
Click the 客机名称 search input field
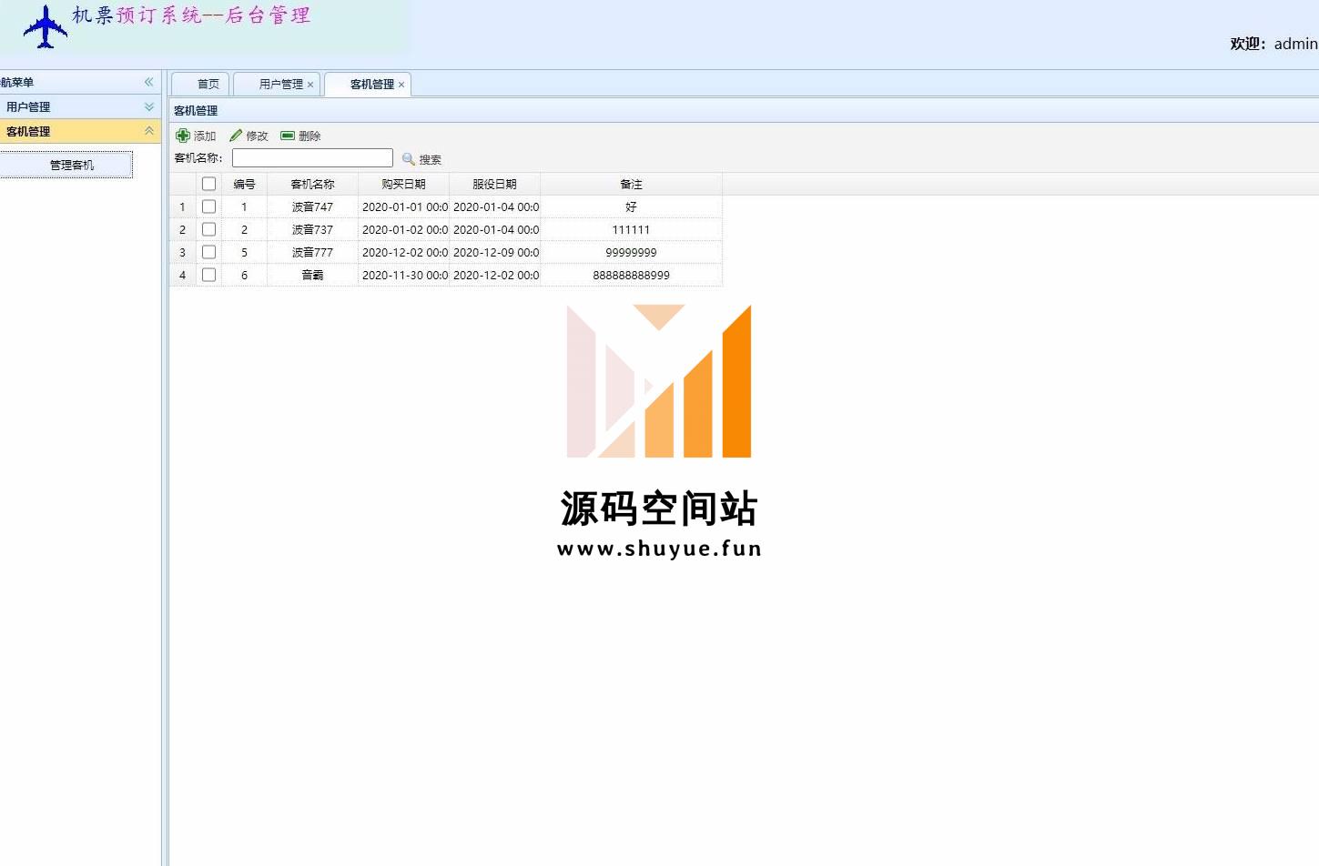312,158
